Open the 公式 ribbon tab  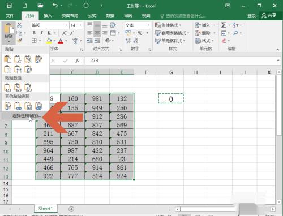[92, 15]
